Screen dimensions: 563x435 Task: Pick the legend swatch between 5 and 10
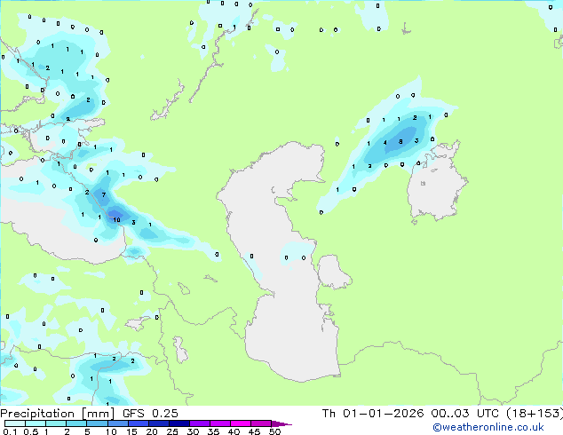(97, 423)
